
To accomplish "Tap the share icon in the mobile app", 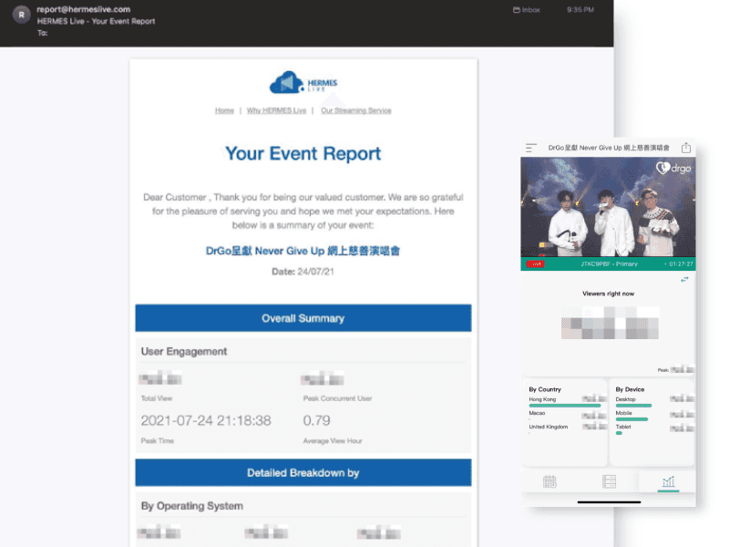I will click(x=686, y=148).
